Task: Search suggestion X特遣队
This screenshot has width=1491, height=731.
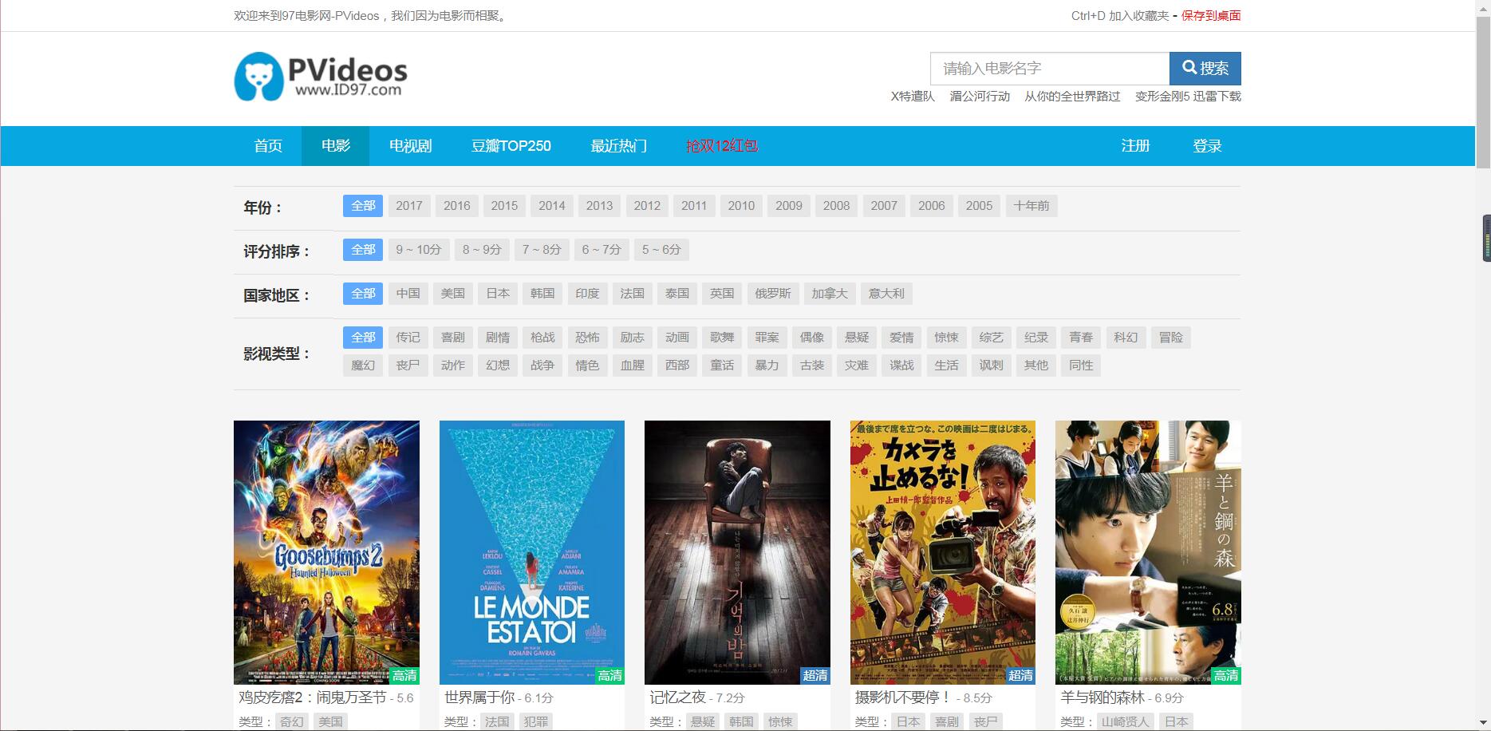Action: (x=913, y=97)
